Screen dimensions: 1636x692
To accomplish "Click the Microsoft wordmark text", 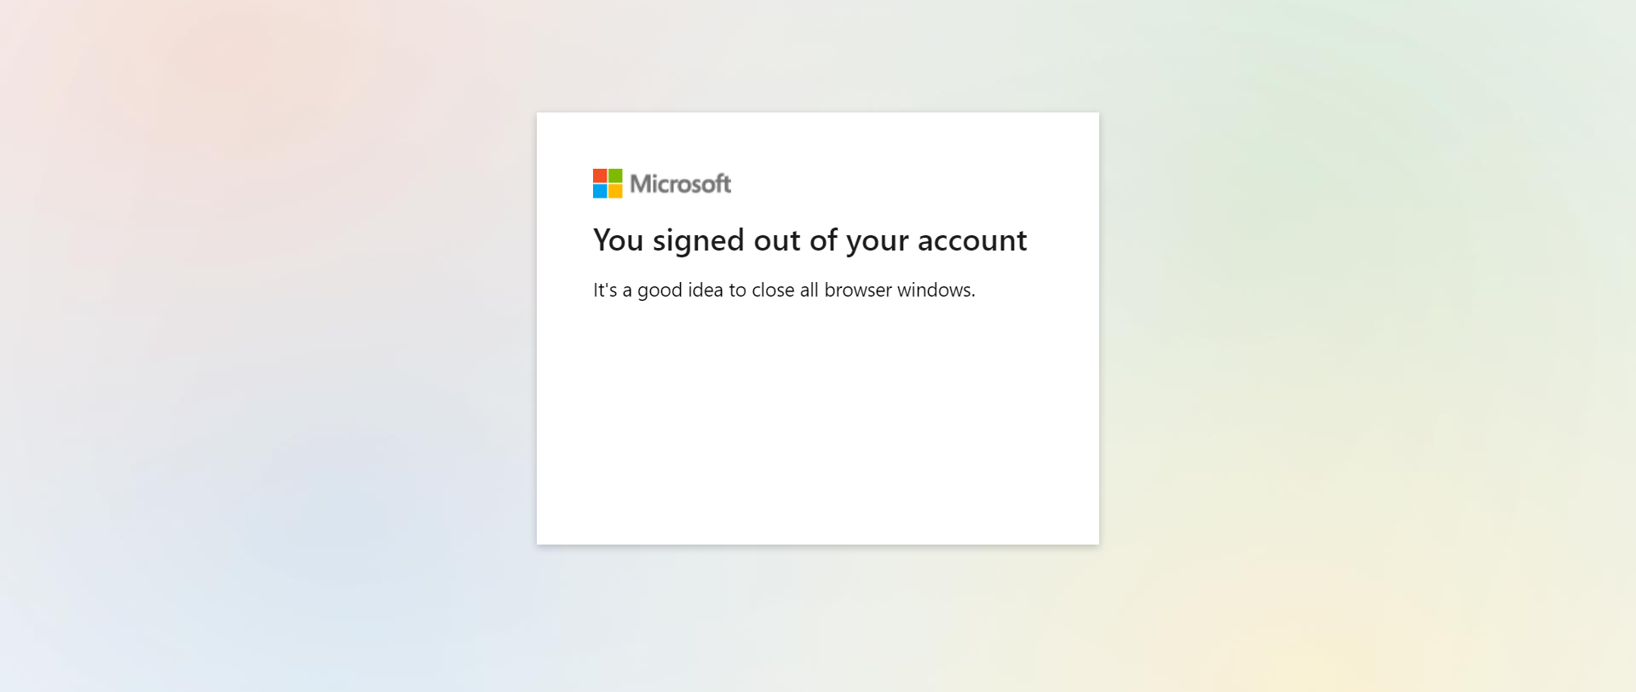I will click(x=680, y=184).
